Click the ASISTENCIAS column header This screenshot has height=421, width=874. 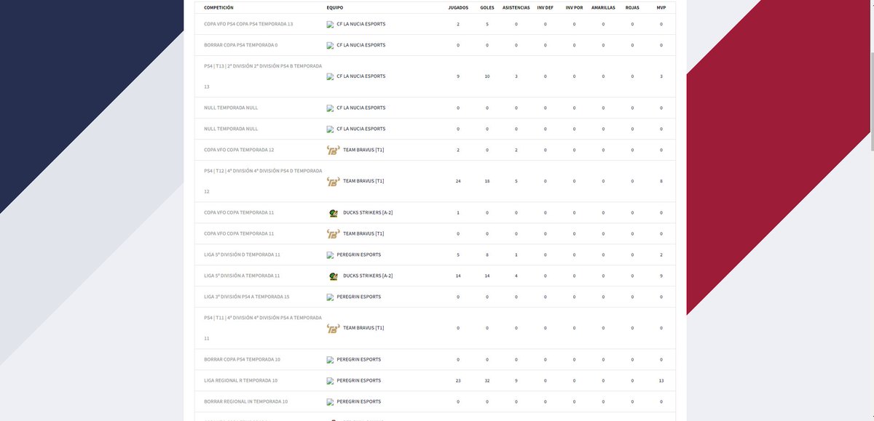[516, 7]
